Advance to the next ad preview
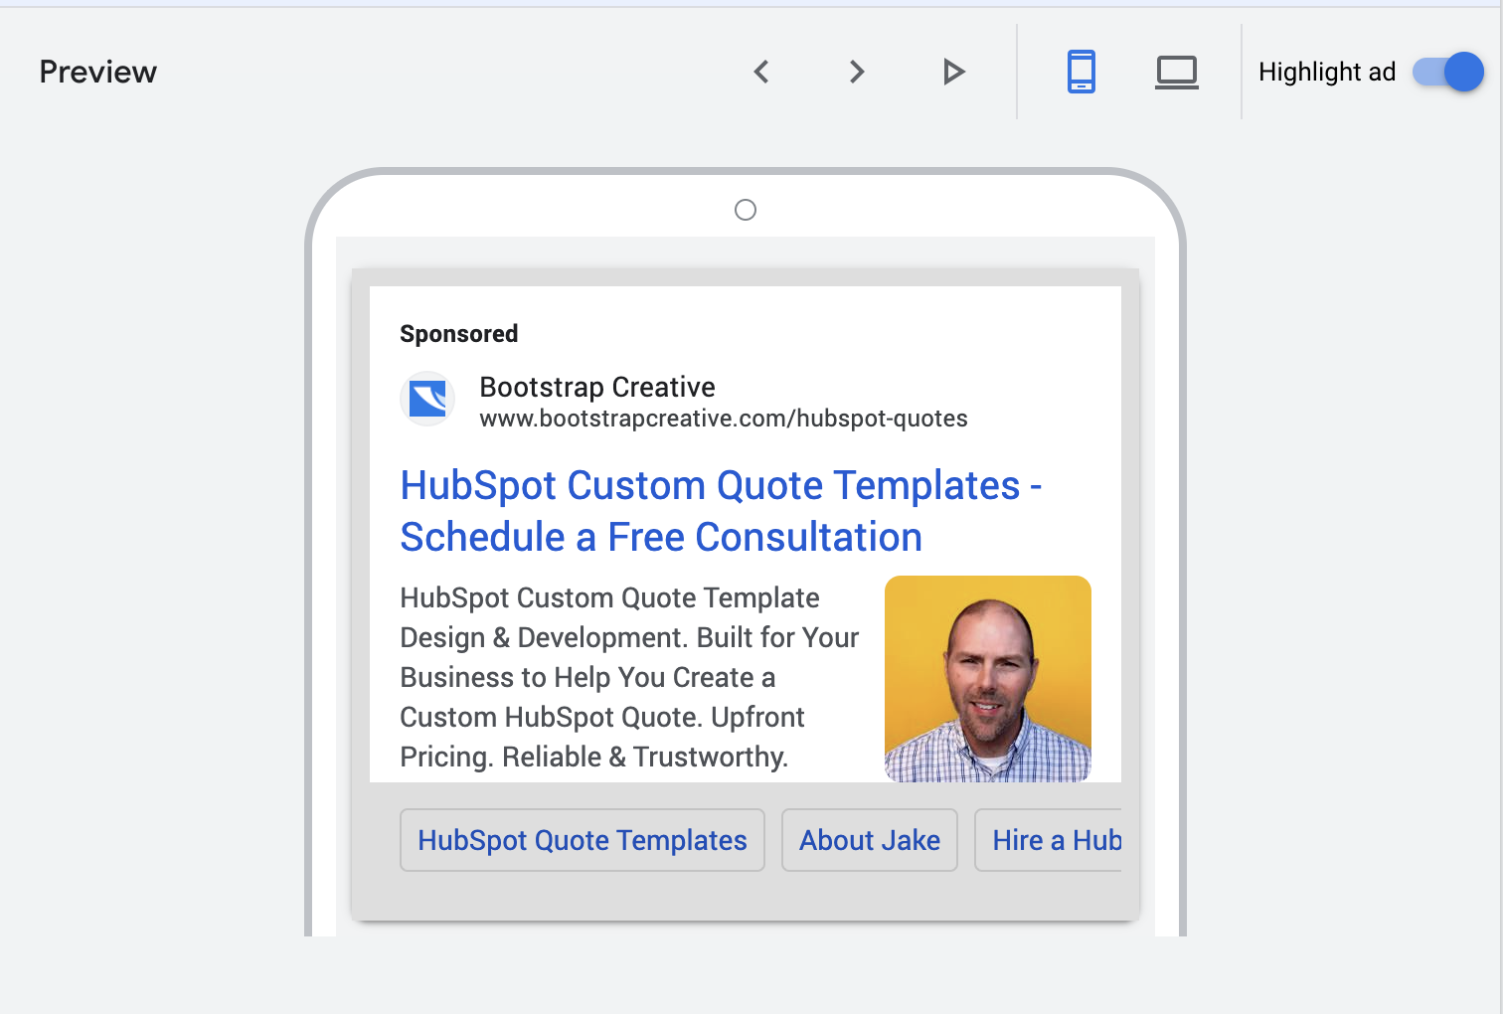 point(857,72)
